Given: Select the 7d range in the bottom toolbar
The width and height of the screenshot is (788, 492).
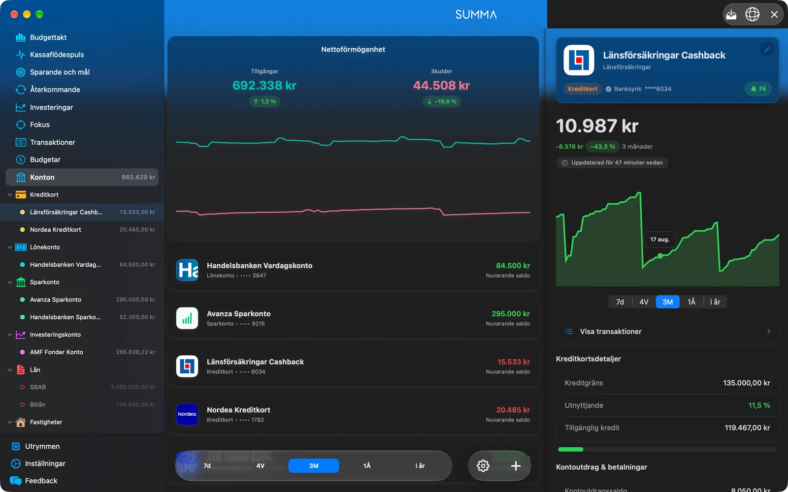Looking at the screenshot, I should pos(207,466).
